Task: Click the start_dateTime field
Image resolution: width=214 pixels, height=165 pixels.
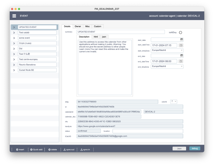Action: coord(164,45)
